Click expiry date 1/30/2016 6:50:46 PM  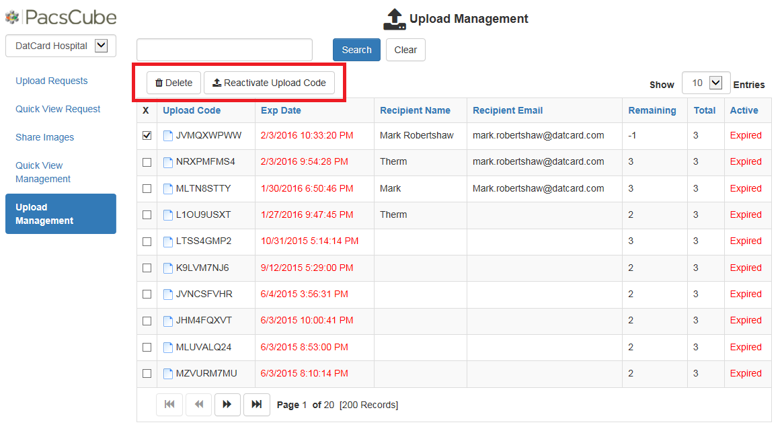click(307, 188)
